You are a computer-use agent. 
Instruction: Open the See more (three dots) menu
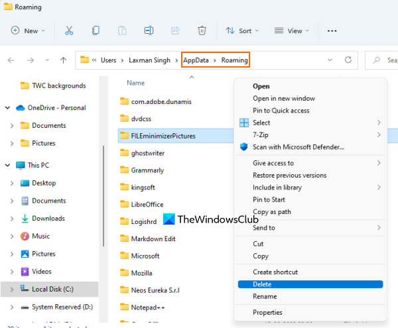pos(332,30)
